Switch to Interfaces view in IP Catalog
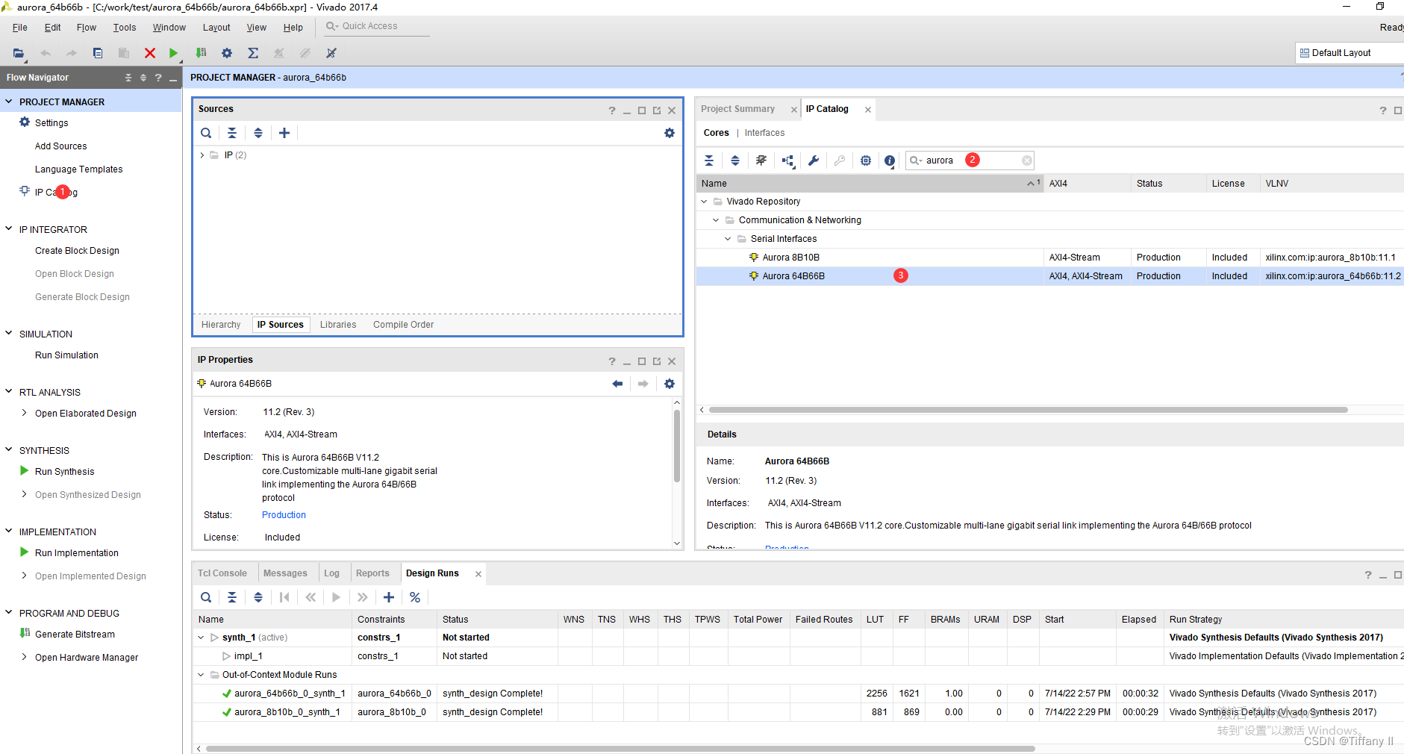Screen dimensions: 1404x754 [x=764, y=133]
